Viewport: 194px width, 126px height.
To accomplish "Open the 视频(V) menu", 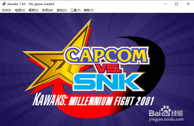I will point(20,10).
